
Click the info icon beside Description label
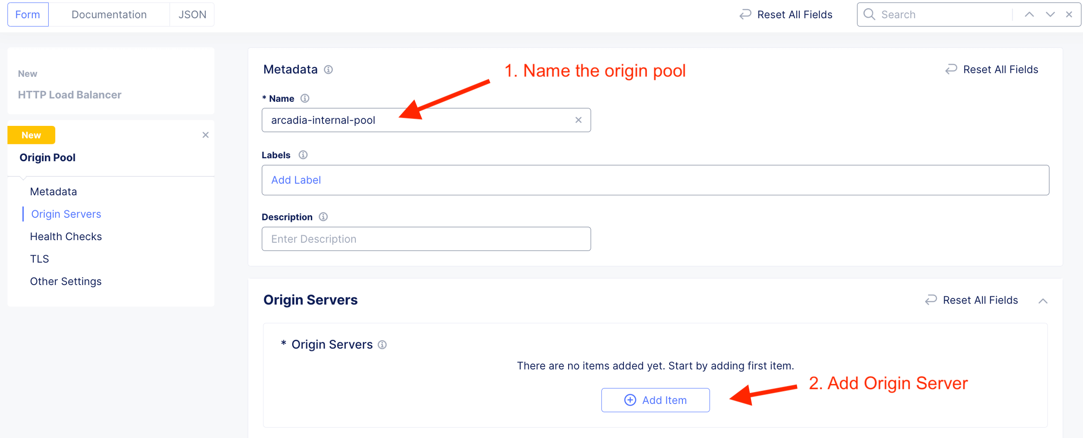(x=323, y=217)
